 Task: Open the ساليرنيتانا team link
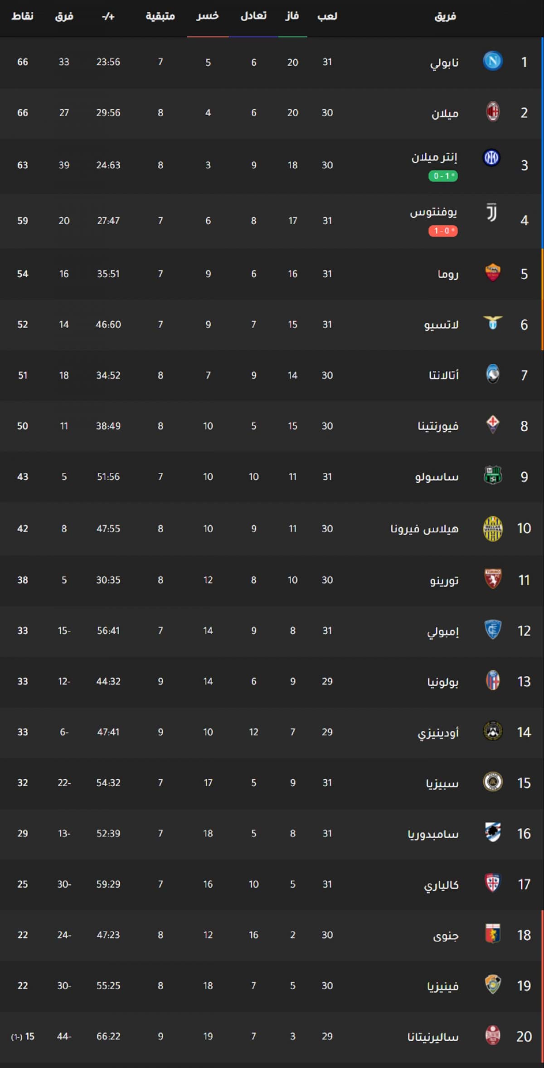click(433, 1036)
